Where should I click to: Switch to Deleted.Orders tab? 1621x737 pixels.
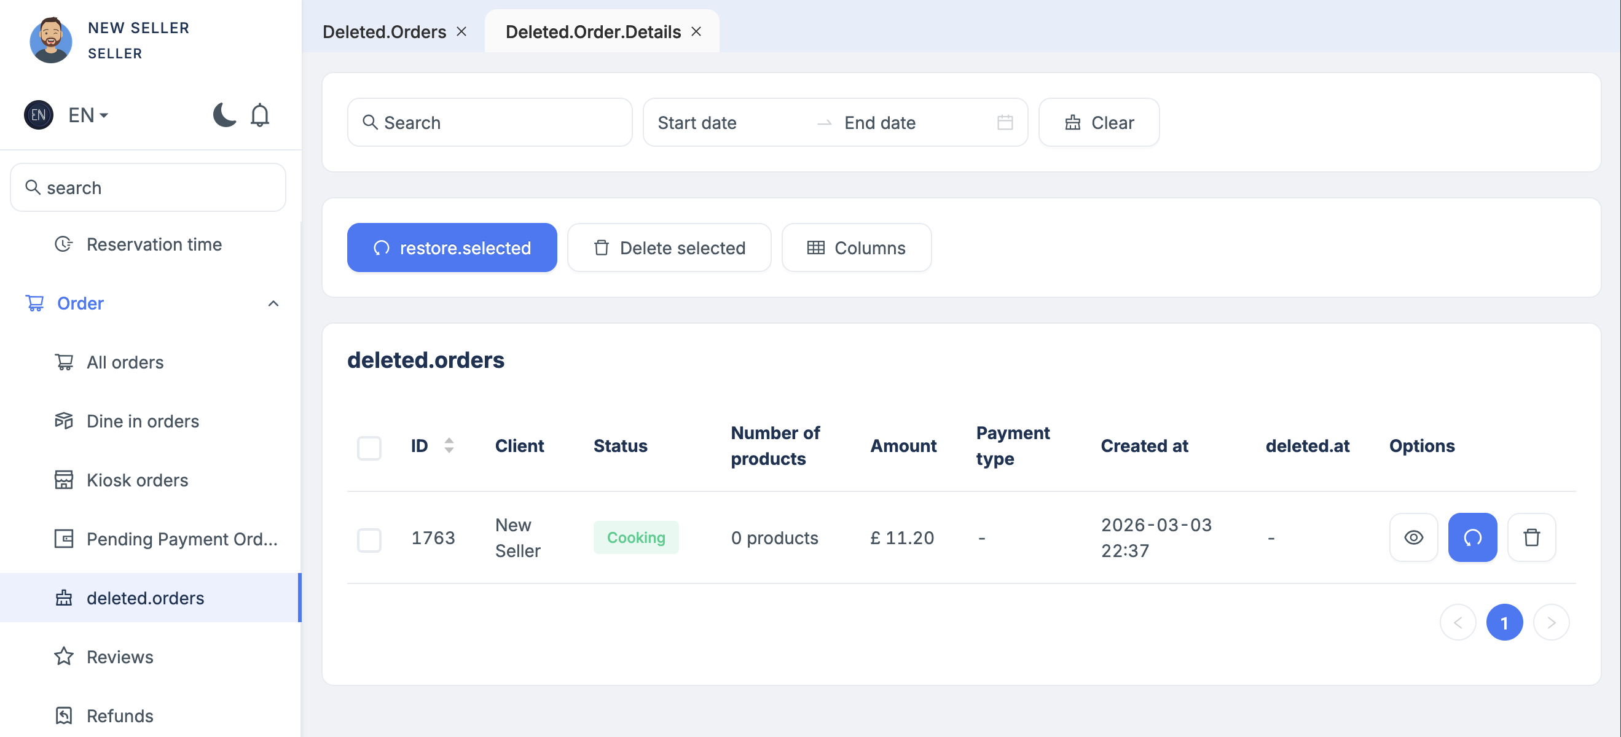(384, 31)
